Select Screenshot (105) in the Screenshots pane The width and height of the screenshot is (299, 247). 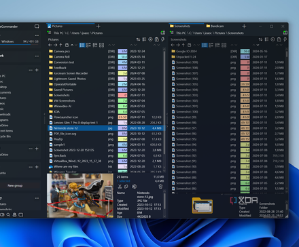(x=187, y=84)
